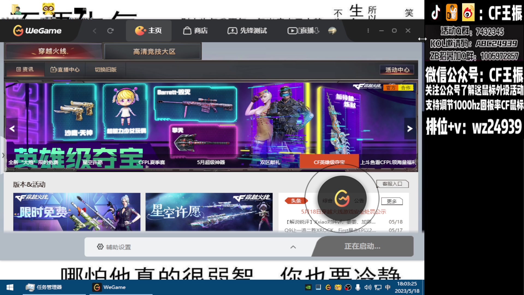Image resolution: width=524 pixels, height=295 pixels.
Task: Click the NVIDIA tray icon
Action: pyautogui.click(x=308, y=287)
